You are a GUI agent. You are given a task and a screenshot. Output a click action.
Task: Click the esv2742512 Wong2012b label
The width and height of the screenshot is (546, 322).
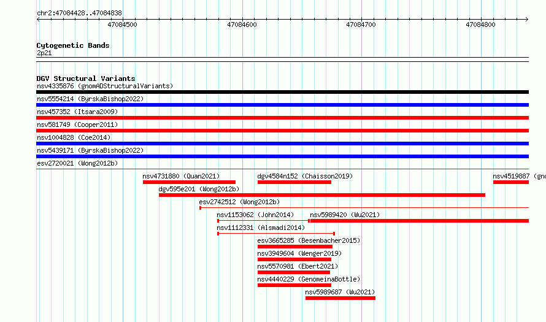tap(239, 202)
